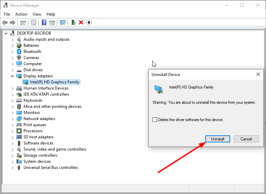
Task: Click the Display adapters label
Action: click(x=38, y=76)
